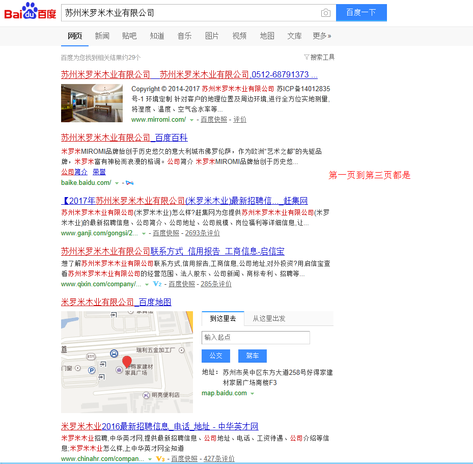Screen dimensions: 473x464
Task: Click the 公交 button below the start input
Action: [x=215, y=356]
